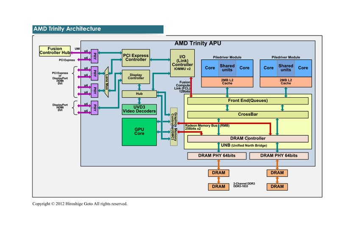Click the Hub block below Display Controller

(139, 93)
